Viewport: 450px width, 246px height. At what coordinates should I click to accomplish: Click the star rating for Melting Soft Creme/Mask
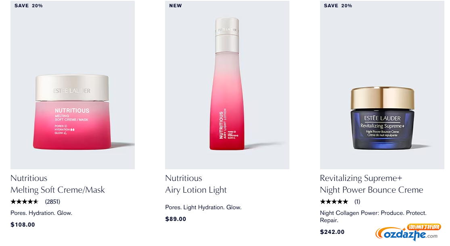pyautogui.click(x=24, y=202)
